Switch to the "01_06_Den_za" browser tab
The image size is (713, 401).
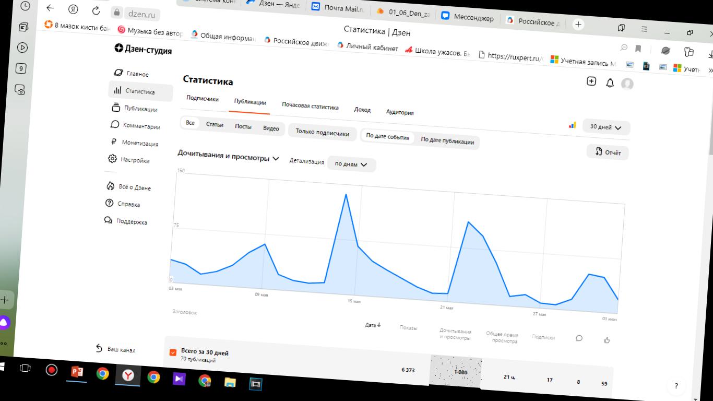pyautogui.click(x=403, y=13)
